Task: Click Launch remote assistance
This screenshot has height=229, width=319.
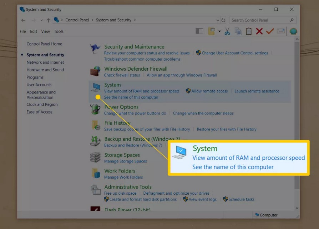Action: tap(257, 91)
